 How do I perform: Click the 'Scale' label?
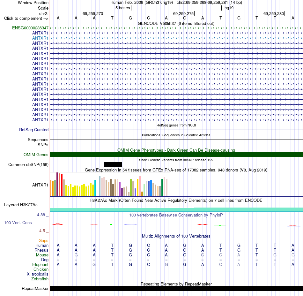43,8
